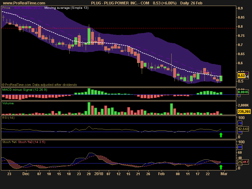This screenshot has width=252, height=189.
Task: Click the Stoch %D (14 3 5) legend label
Action: (x=32, y=142)
